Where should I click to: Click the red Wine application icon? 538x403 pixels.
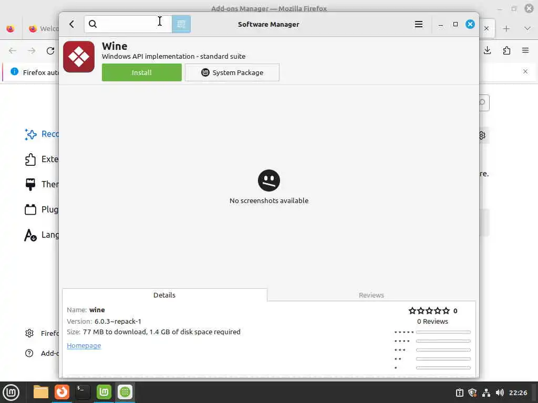pos(79,57)
